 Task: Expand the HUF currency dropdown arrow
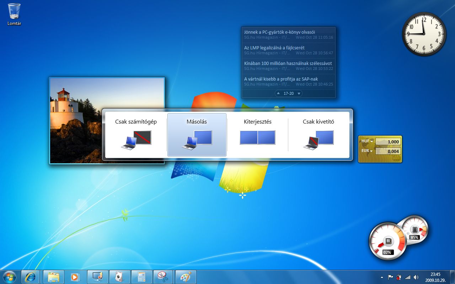pos(372,141)
